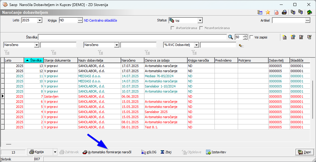The image size is (316, 162).
Task: Open the green help book icon
Action: point(310,12)
